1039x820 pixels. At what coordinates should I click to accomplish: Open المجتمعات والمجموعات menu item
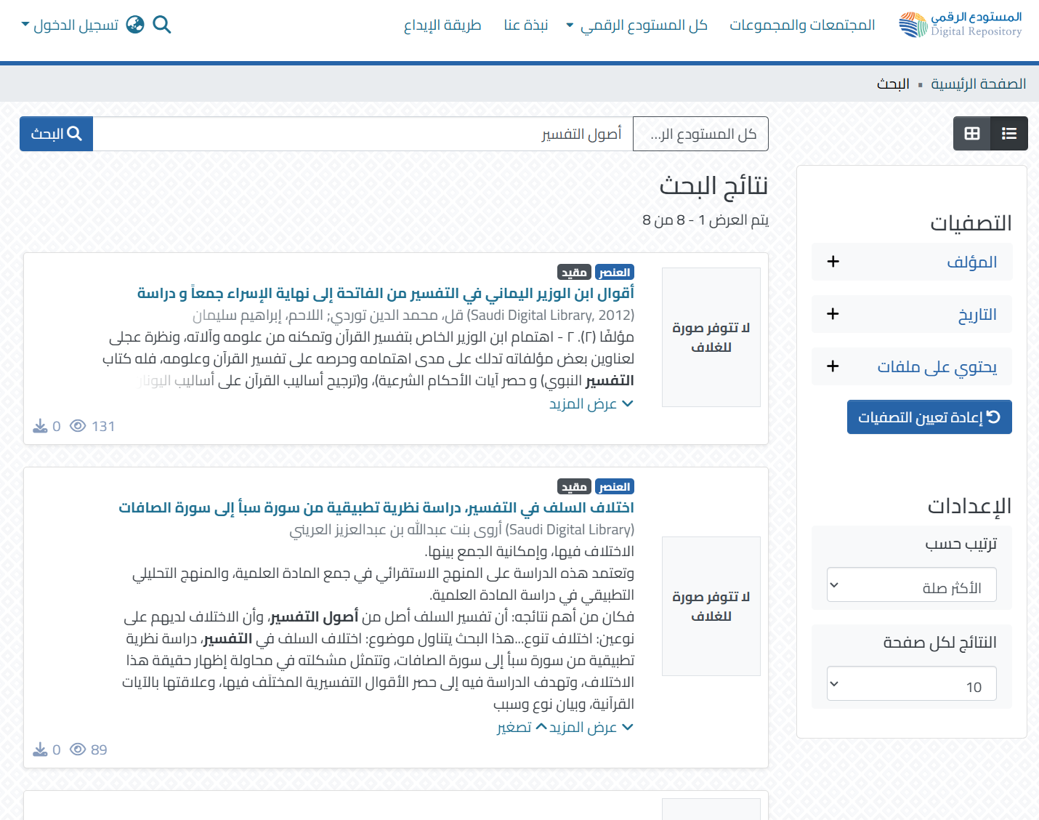point(801,25)
